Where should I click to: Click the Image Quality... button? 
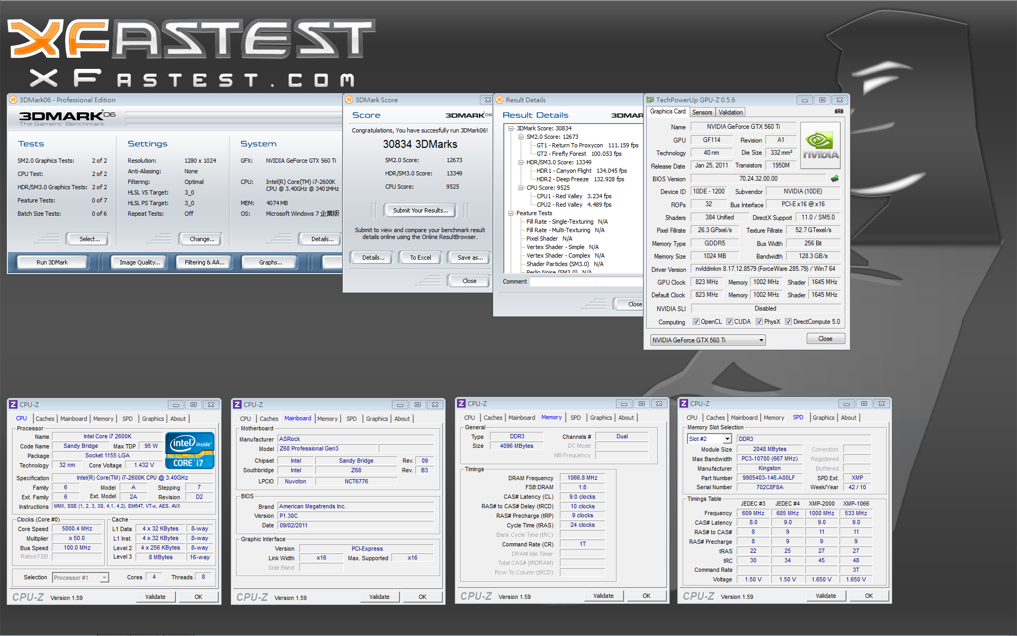(x=139, y=262)
